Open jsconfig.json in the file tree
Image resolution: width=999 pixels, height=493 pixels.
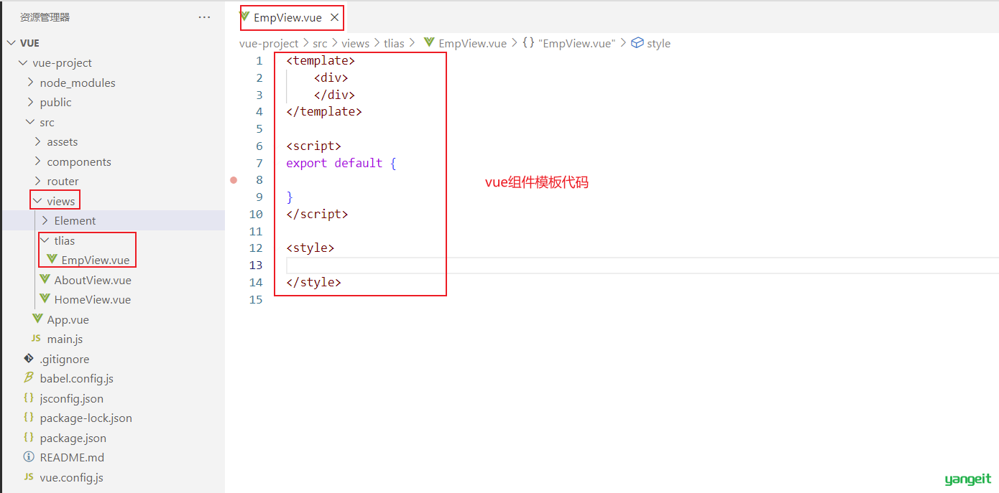point(72,398)
